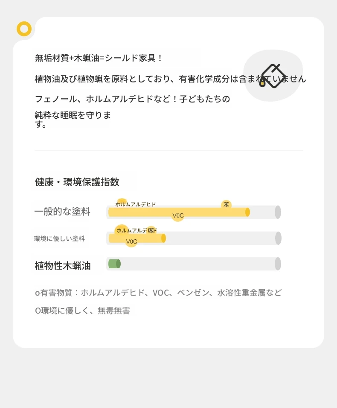337x408 pixels.
Task: Click the yellow end cap of 環境に優しい塗料 bar
Action: tap(163, 238)
